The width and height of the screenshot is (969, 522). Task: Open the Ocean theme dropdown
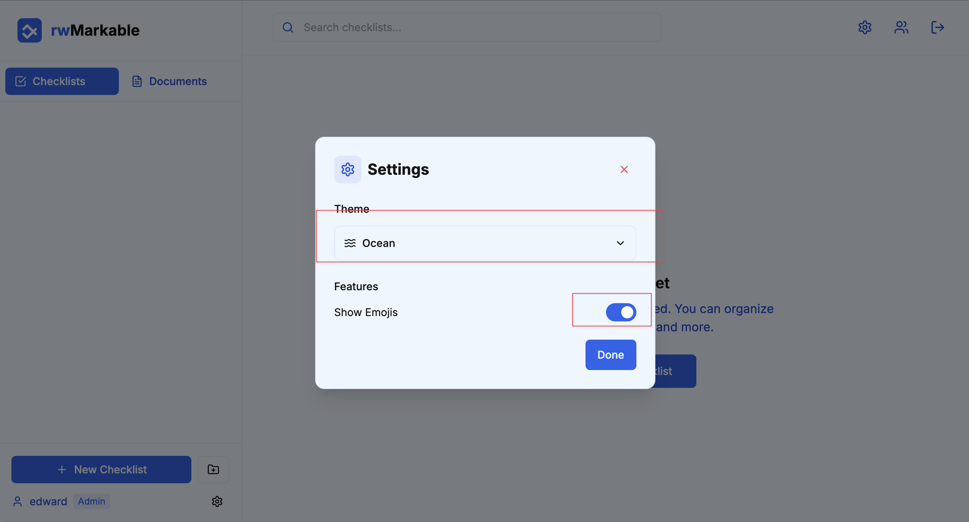(485, 243)
